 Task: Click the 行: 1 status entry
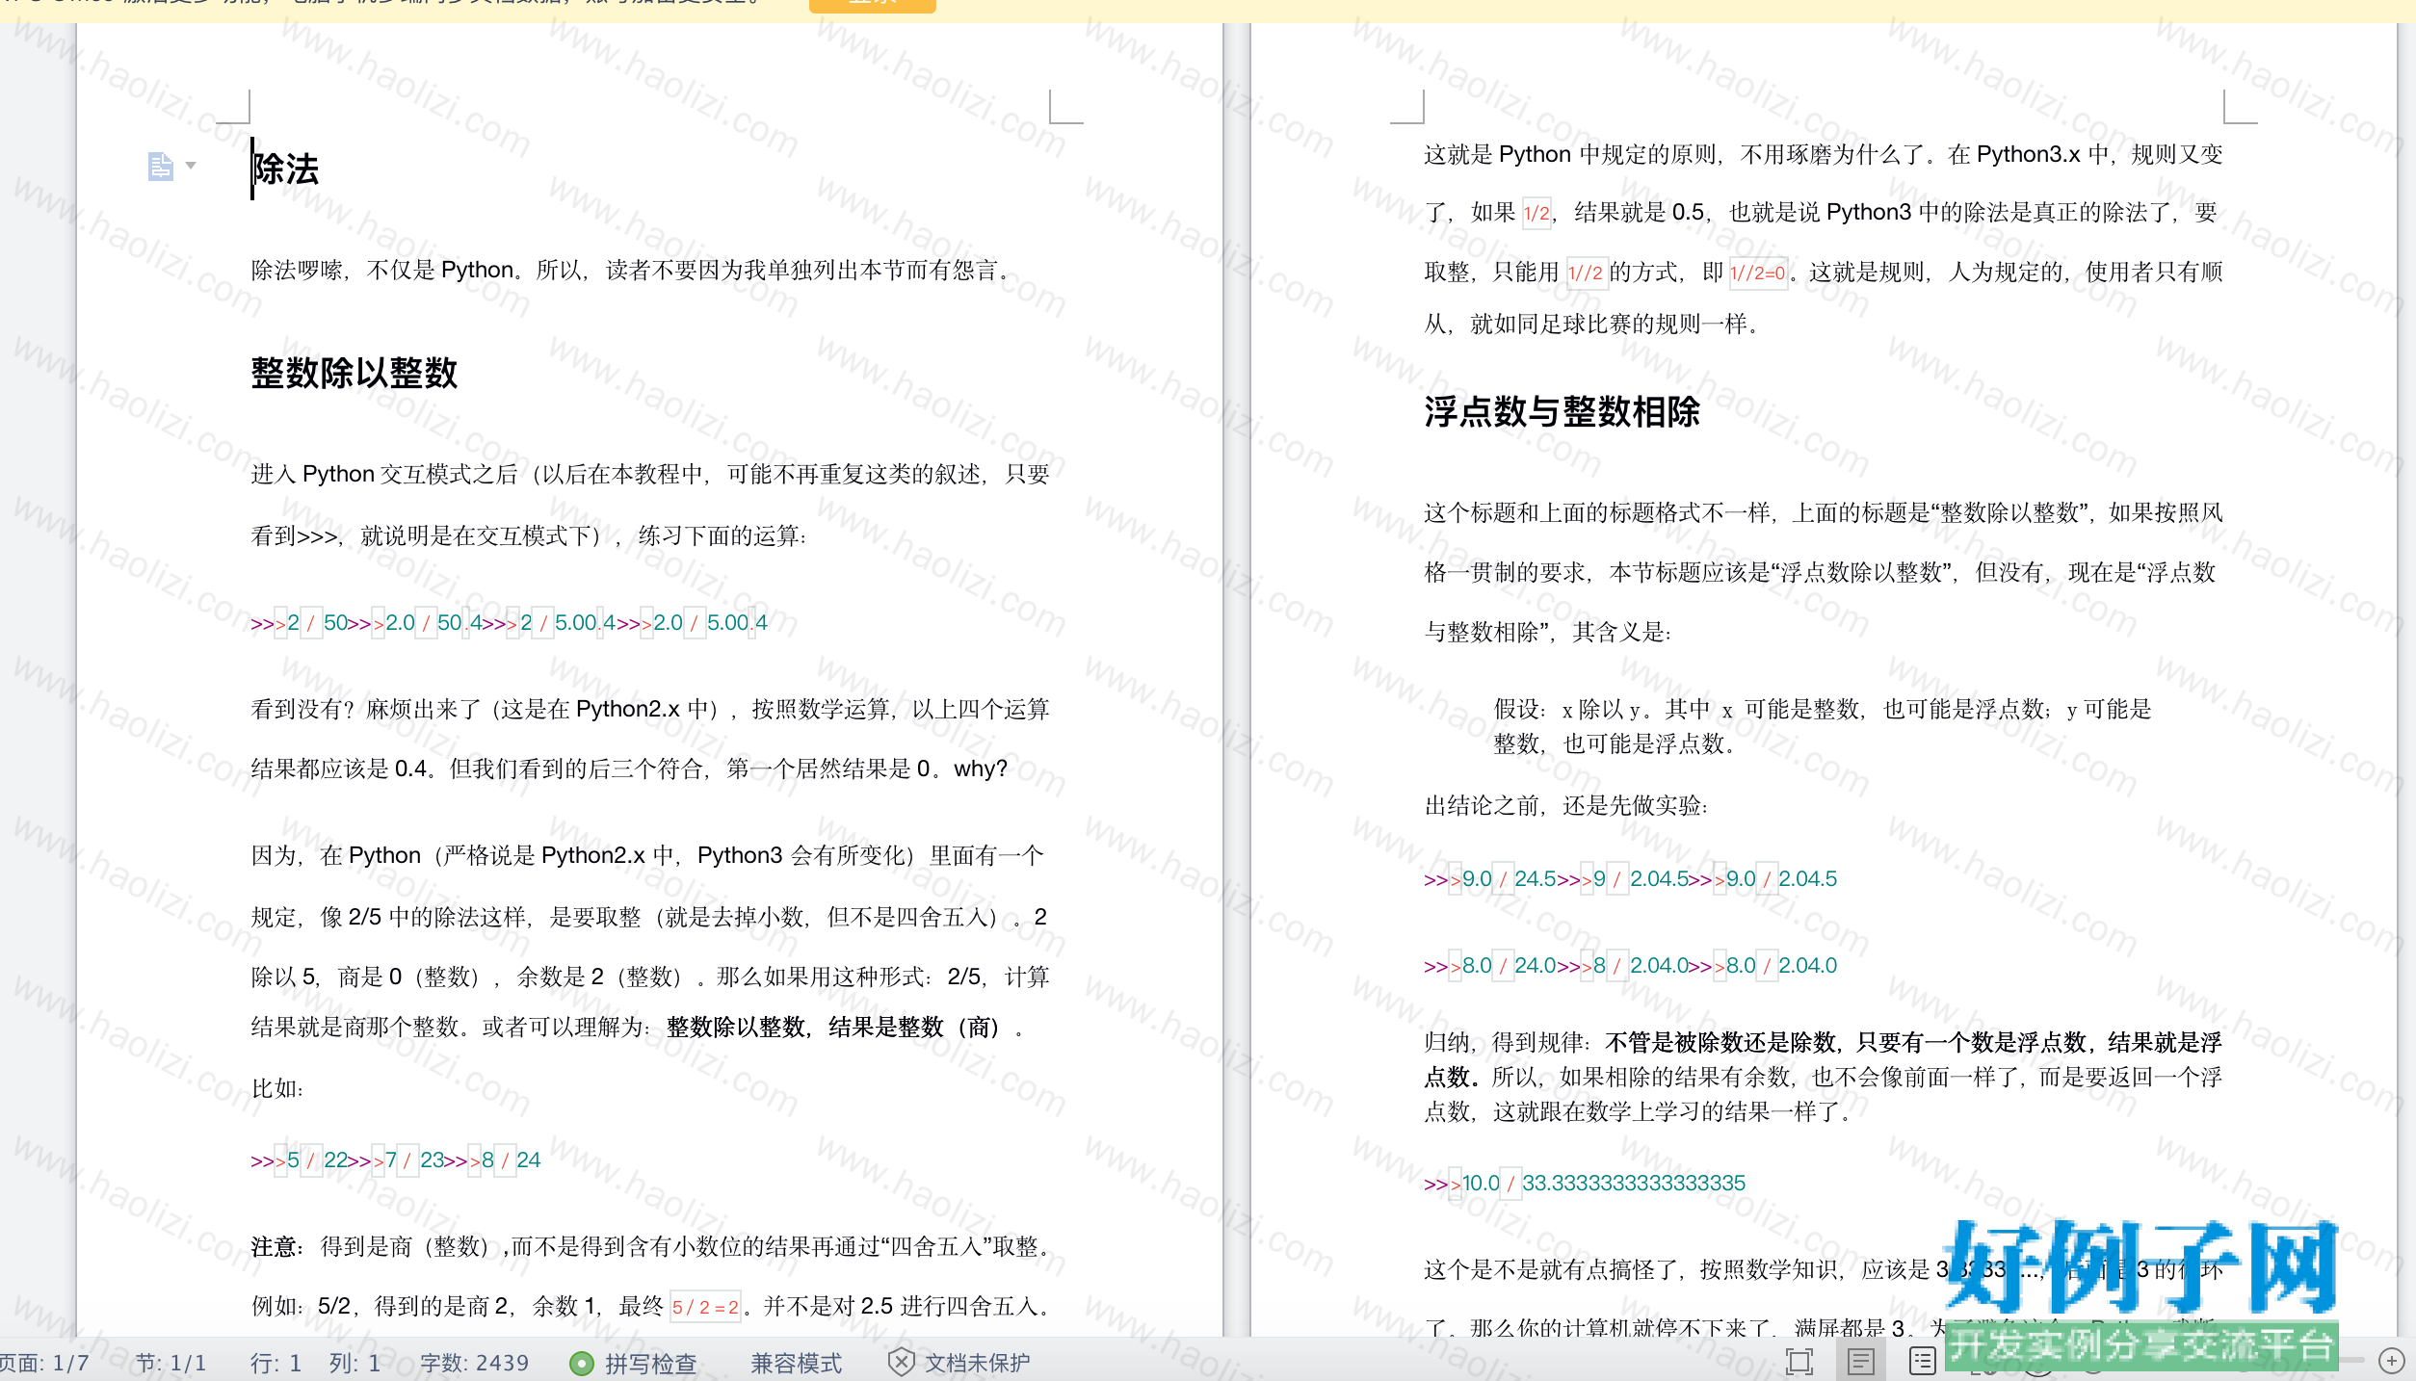pos(276,1364)
